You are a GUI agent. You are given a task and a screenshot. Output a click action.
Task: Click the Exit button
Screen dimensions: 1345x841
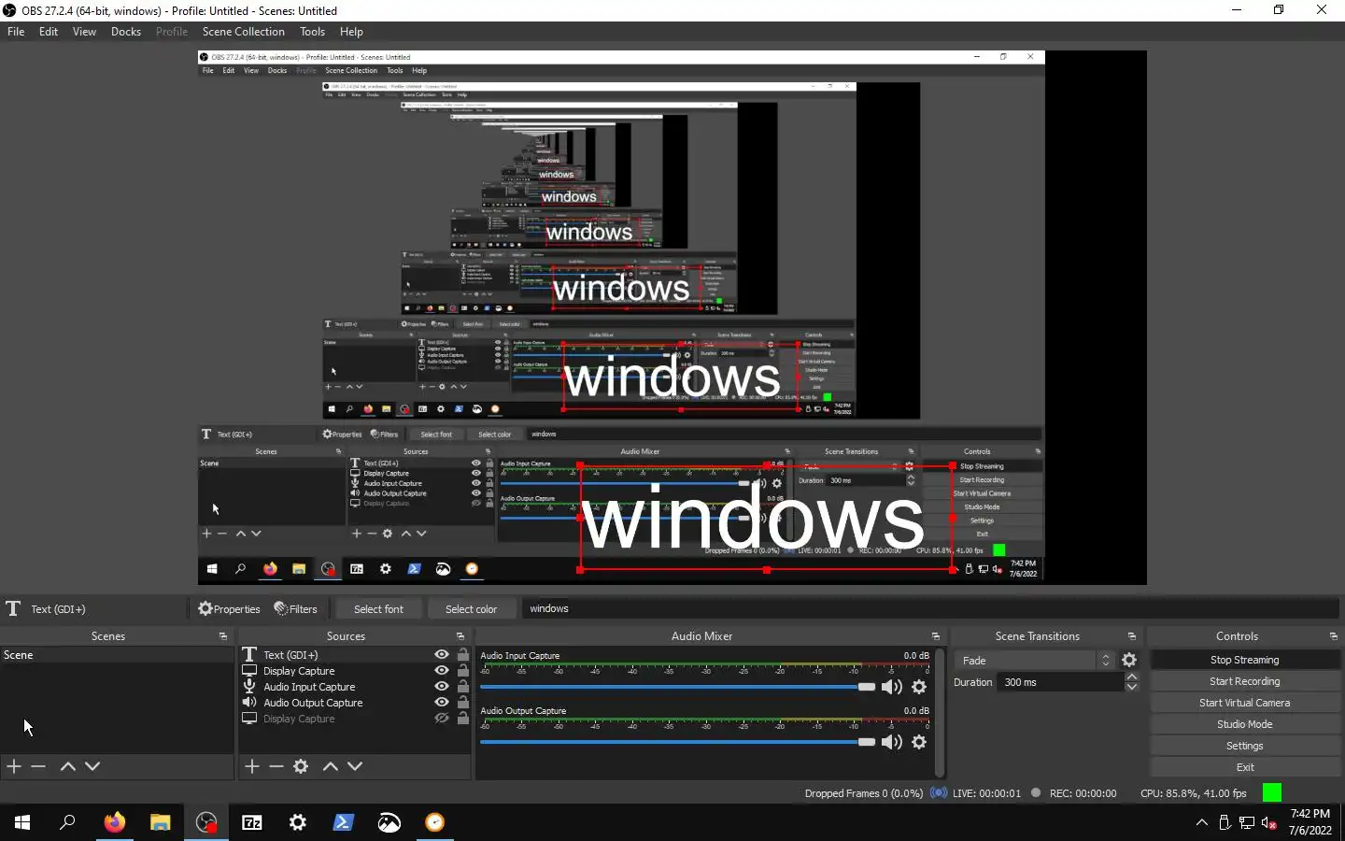pyautogui.click(x=1245, y=767)
